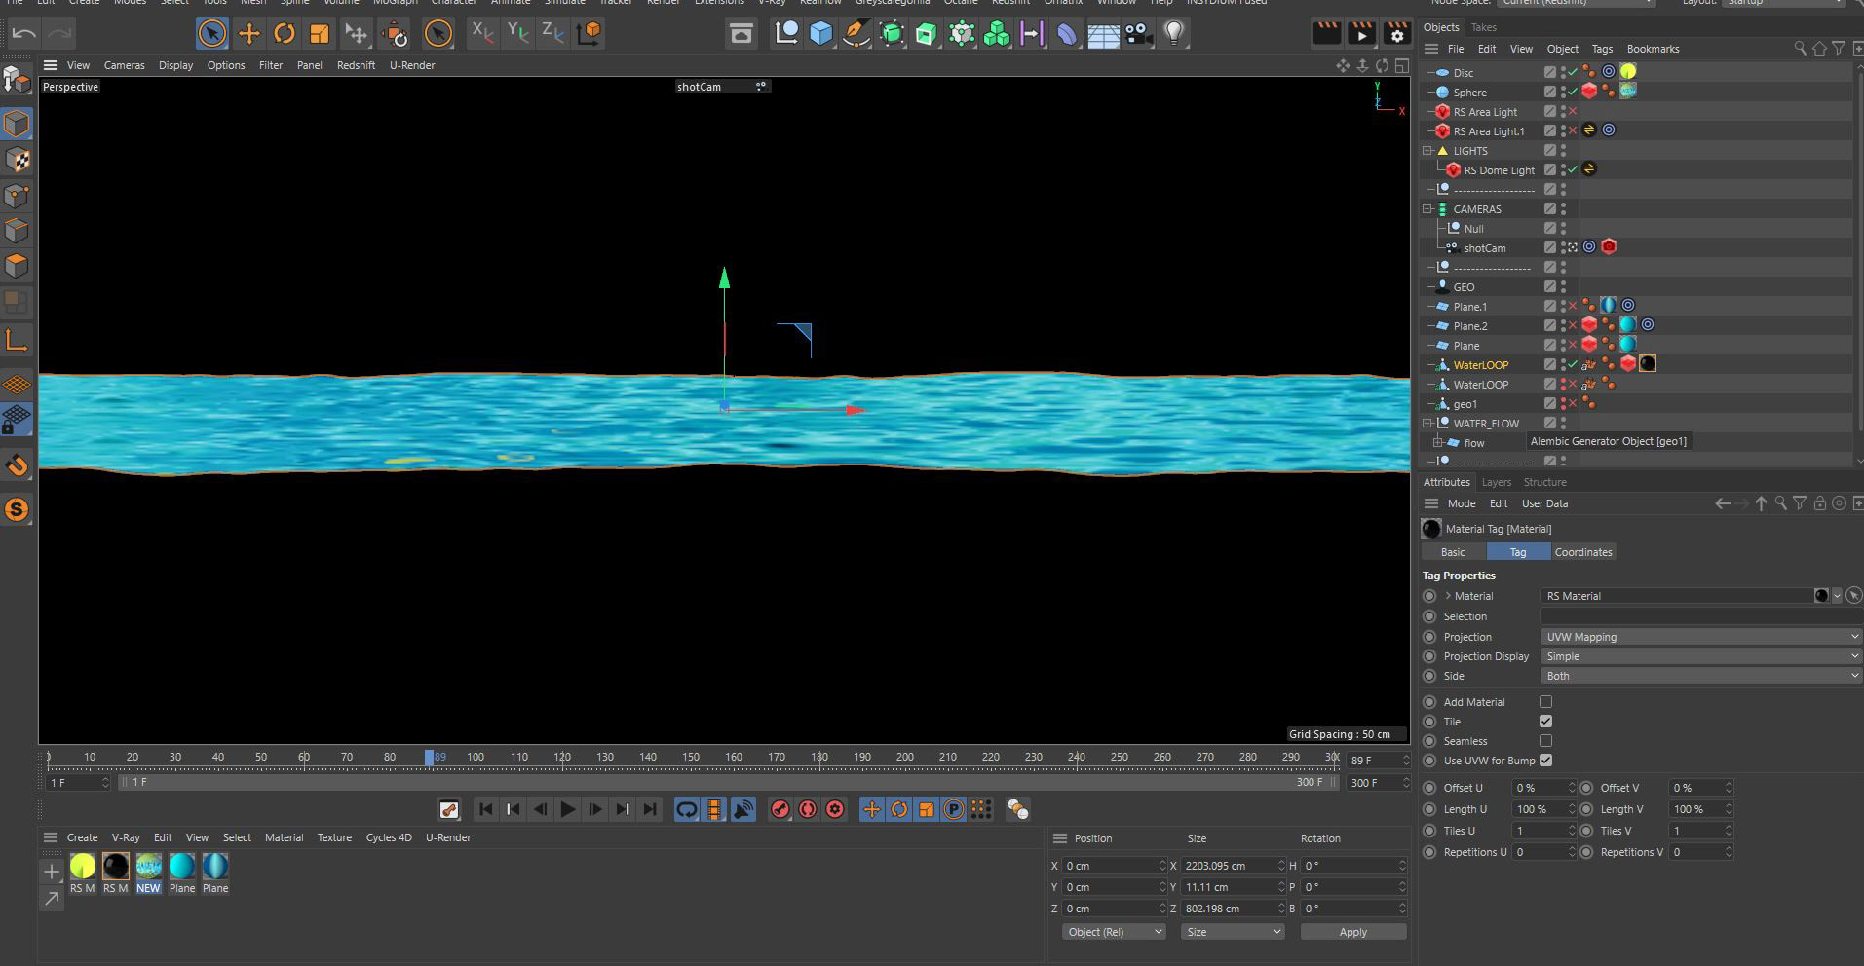Select the Rotate tool icon
The height and width of the screenshot is (966, 1864).
tap(284, 34)
